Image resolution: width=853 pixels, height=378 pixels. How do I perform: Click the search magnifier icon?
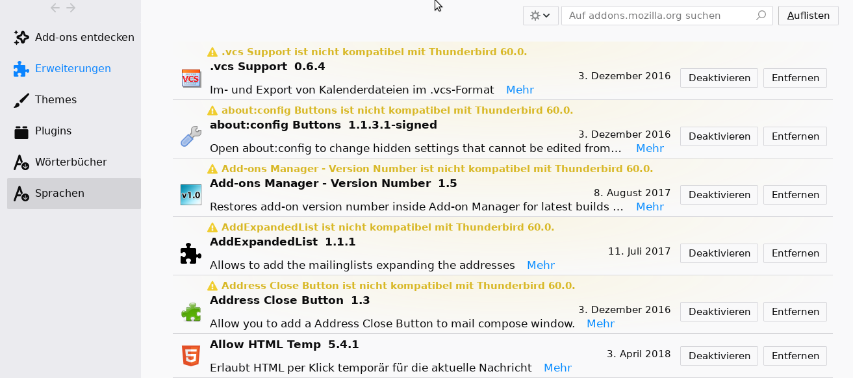coord(761,16)
